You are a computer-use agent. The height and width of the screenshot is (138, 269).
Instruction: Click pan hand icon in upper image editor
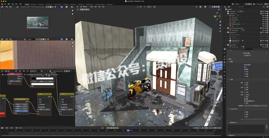[x=73, y=14]
